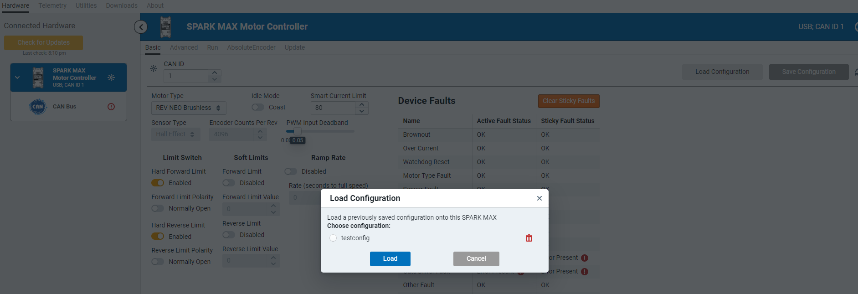Toggle Idle Mode Coast switch

click(x=258, y=107)
